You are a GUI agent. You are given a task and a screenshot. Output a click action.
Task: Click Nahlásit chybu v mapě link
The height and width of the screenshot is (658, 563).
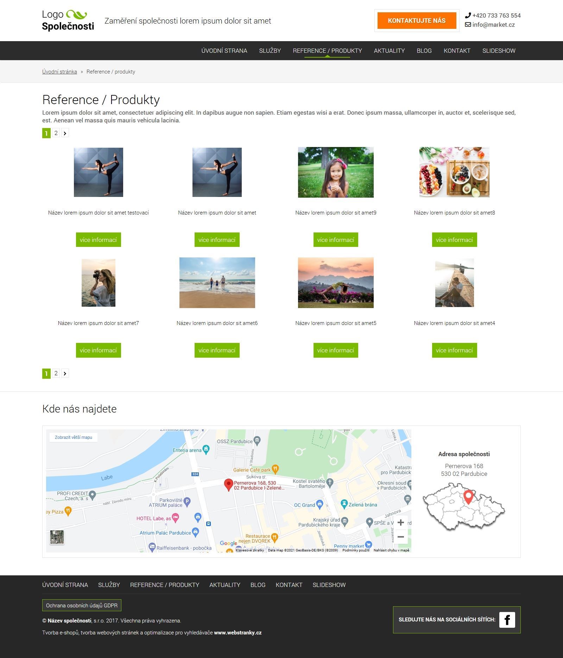[x=391, y=550]
